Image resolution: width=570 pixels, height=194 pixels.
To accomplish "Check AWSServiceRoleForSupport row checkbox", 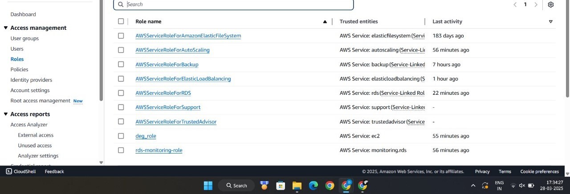I will (121, 107).
